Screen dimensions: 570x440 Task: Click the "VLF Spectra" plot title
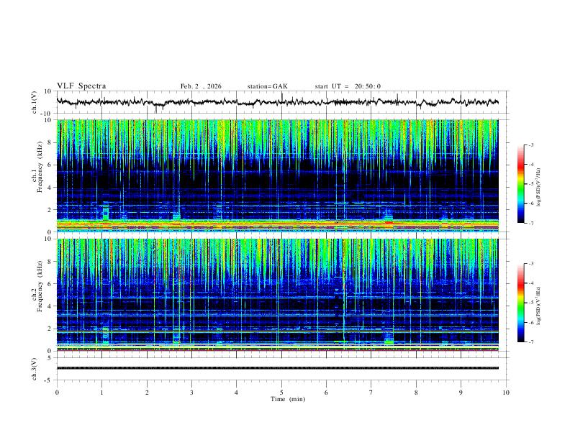point(81,86)
